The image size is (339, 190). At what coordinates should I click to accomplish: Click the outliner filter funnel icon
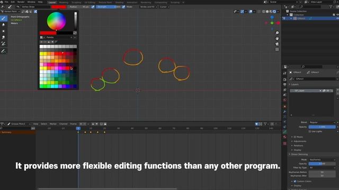pos(331,7)
